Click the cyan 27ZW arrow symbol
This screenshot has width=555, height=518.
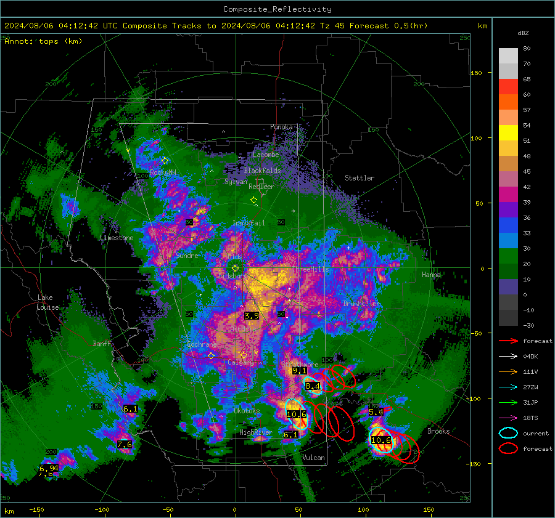508,387
